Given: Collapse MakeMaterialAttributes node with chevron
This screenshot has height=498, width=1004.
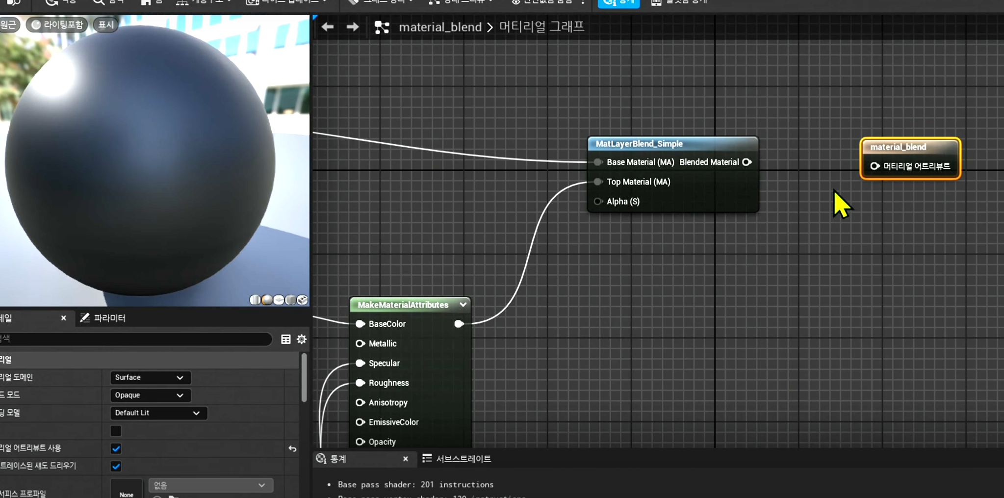Looking at the screenshot, I should (463, 305).
